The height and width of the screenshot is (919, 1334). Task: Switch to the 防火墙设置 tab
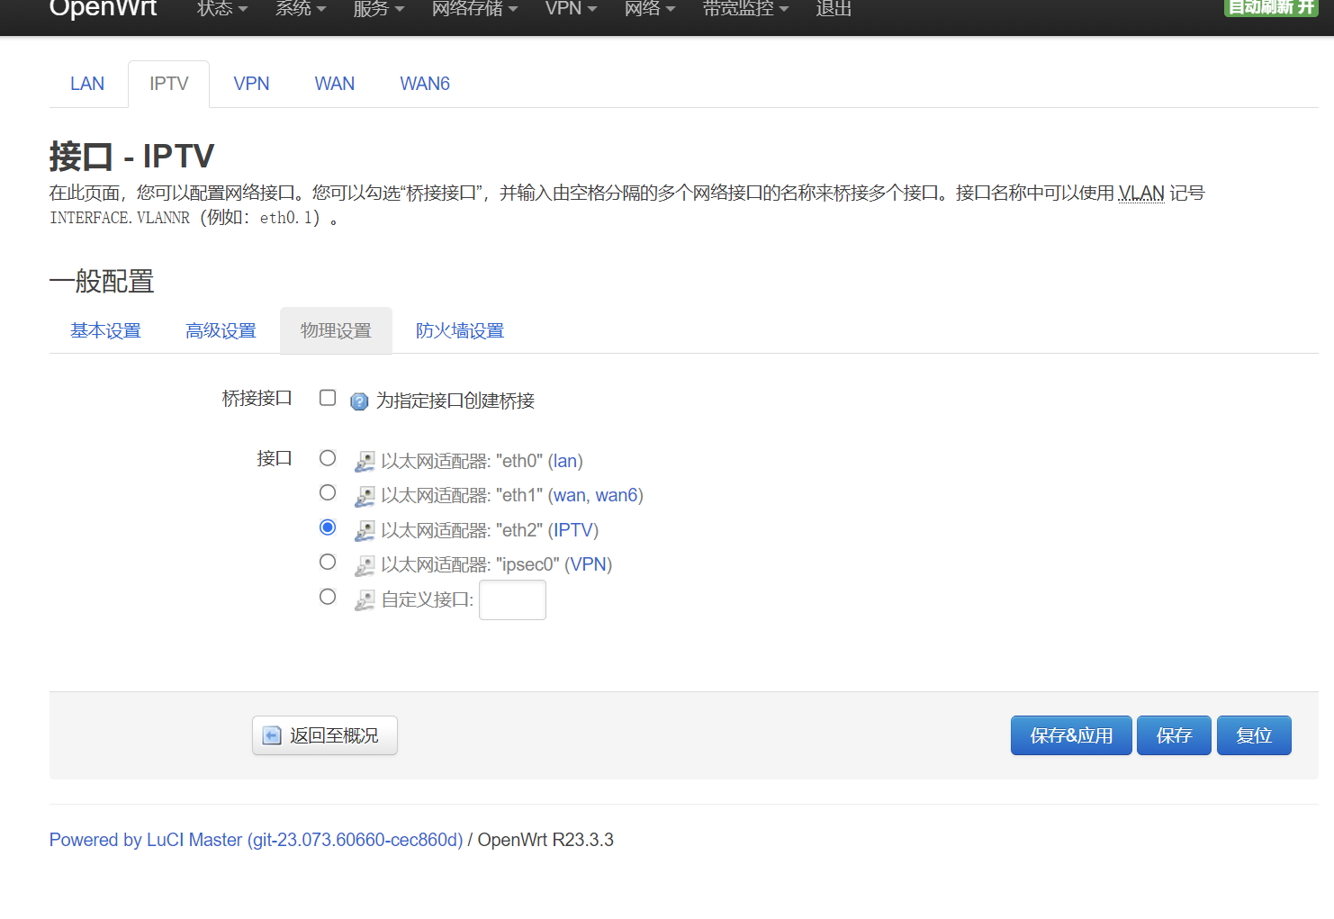point(459,330)
